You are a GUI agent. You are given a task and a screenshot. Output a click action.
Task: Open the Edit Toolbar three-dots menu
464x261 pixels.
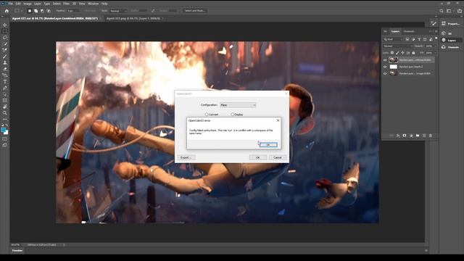[5, 119]
